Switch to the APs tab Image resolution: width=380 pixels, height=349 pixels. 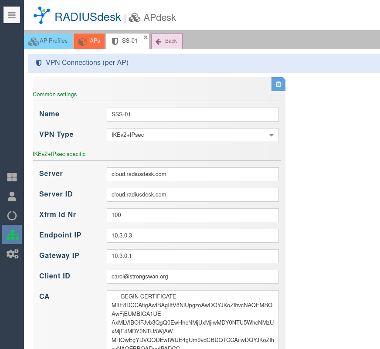pos(89,41)
